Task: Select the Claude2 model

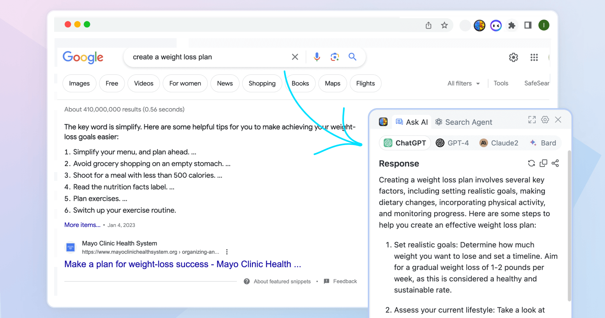Action: tap(499, 143)
